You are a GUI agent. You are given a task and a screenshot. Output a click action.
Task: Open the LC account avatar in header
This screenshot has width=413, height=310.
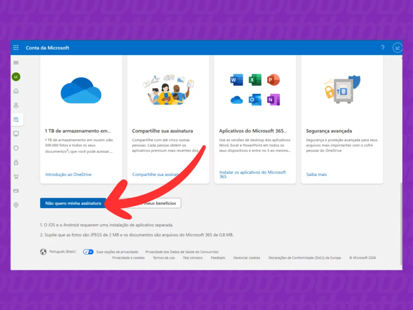coord(397,48)
